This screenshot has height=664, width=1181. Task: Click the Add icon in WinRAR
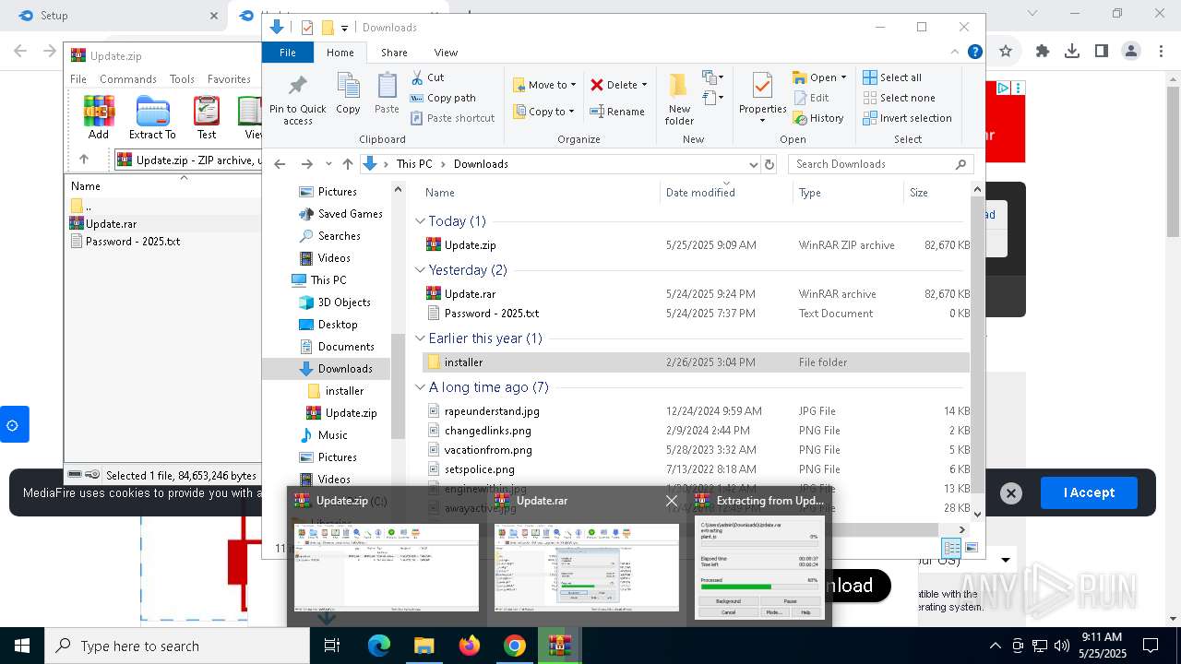pyautogui.click(x=99, y=117)
